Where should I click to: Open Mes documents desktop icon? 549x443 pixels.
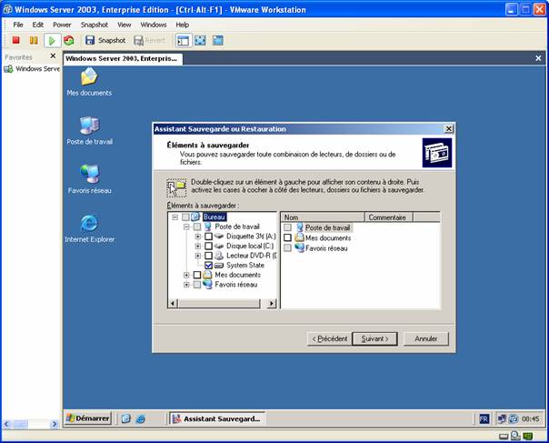coord(89,82)
